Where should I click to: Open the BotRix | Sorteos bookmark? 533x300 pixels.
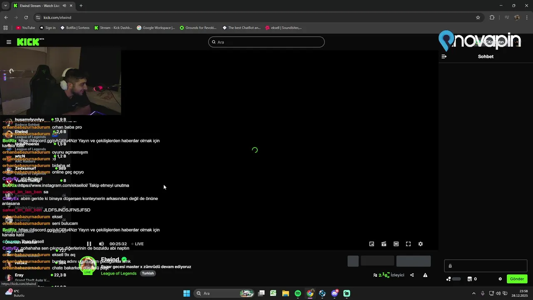point(75,28)
